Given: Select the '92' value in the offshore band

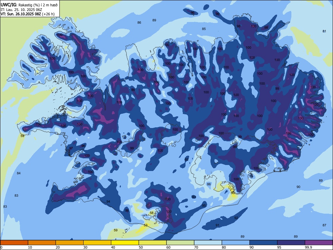Looking at the screenshot, I should (236, 218).
